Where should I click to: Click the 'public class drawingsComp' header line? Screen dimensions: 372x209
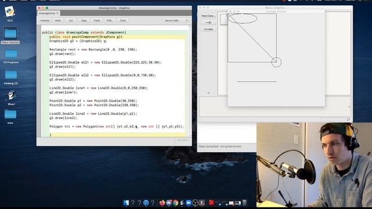84,33
